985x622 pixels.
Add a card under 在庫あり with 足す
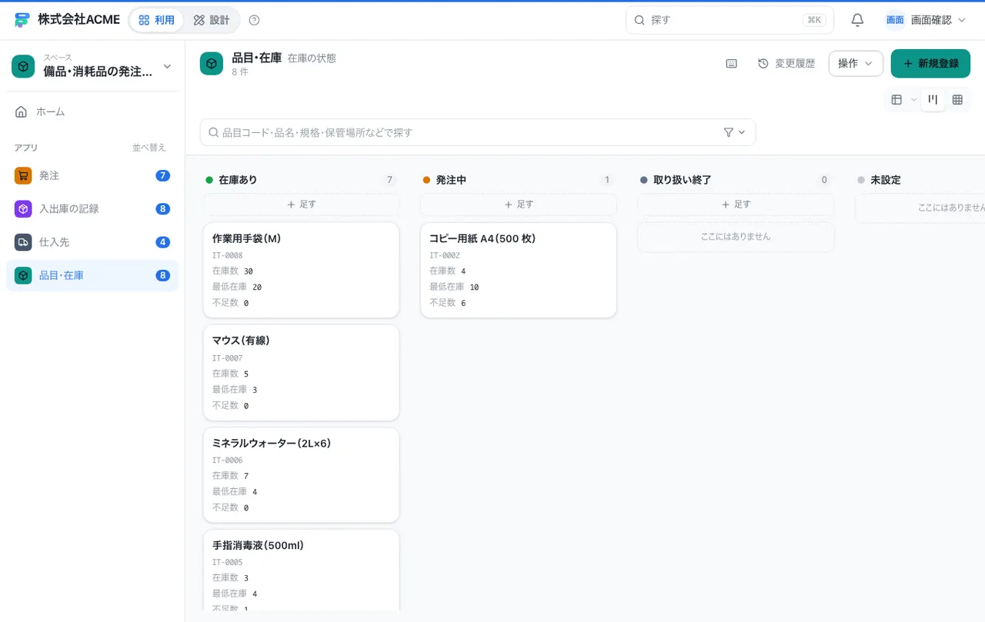pyautogui.click(x=301, y=205)
